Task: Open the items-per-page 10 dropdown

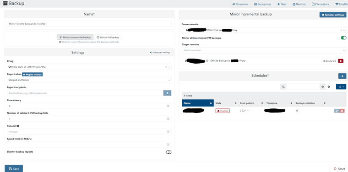Action: (341, 86)
